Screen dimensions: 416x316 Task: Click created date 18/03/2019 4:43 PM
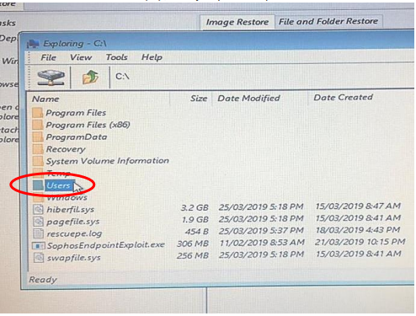point(358,230)
